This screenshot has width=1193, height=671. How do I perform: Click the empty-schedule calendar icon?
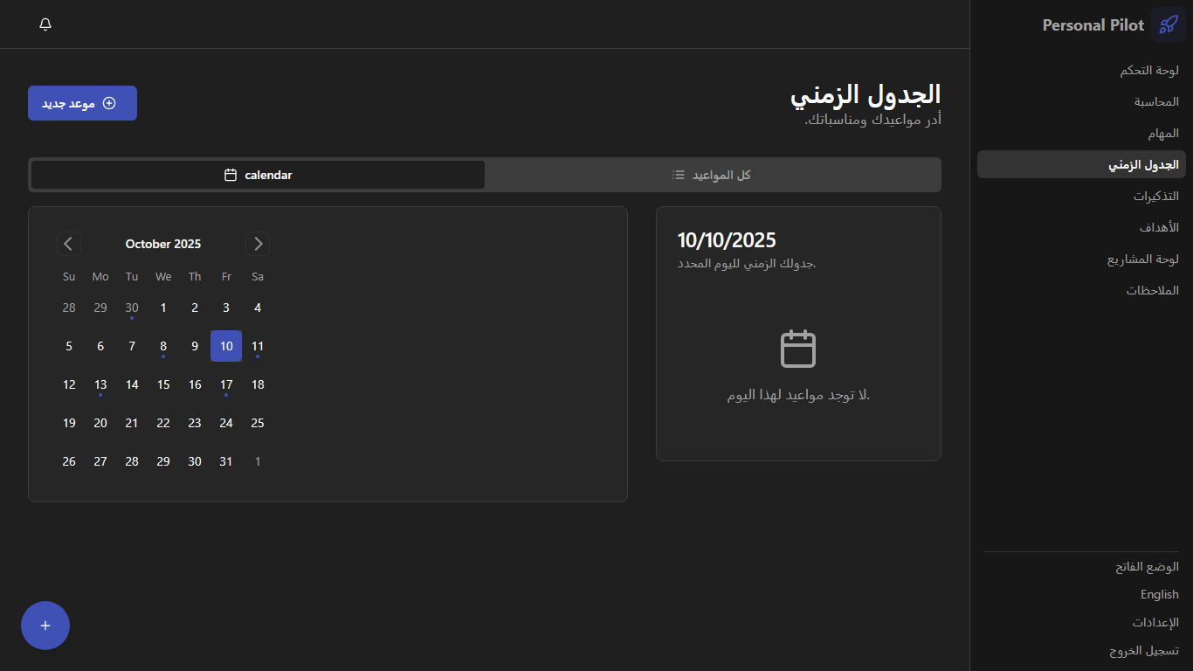coord(797,349)
